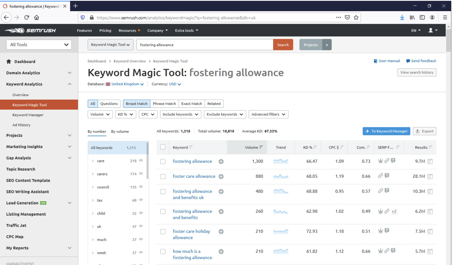This screenshot has height=265, width=453.
Task: Switch groups to By volume tab
Action: [120, 131]
